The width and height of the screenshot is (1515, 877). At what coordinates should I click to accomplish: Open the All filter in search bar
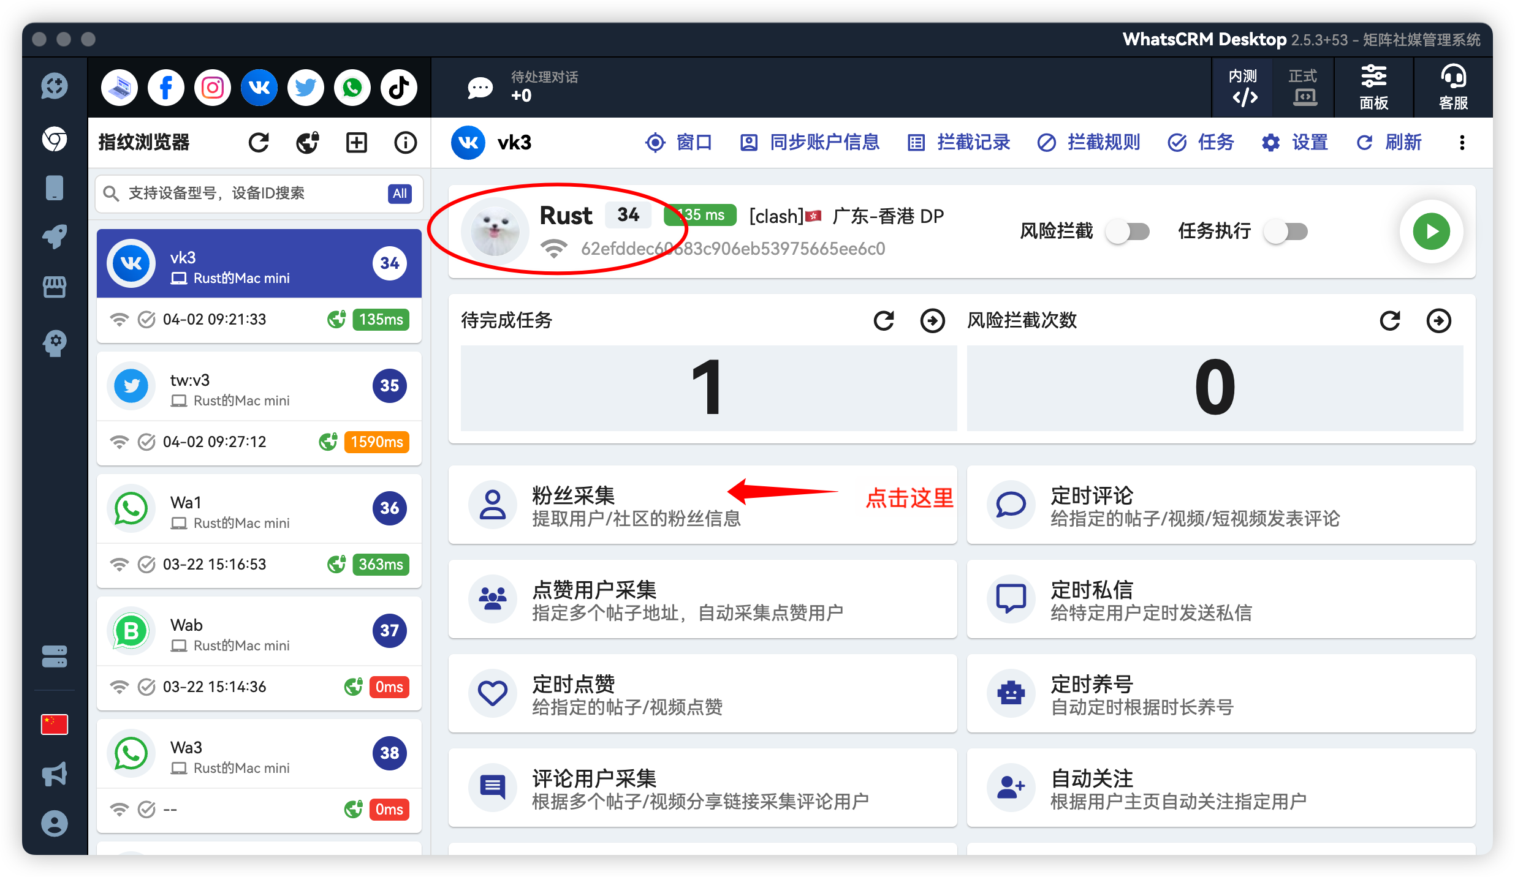pos(400,194)
